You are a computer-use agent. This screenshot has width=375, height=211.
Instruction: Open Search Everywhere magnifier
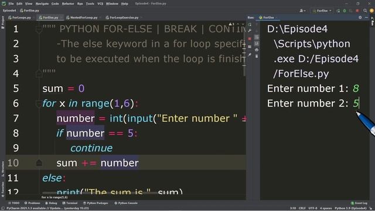point(365,11)
